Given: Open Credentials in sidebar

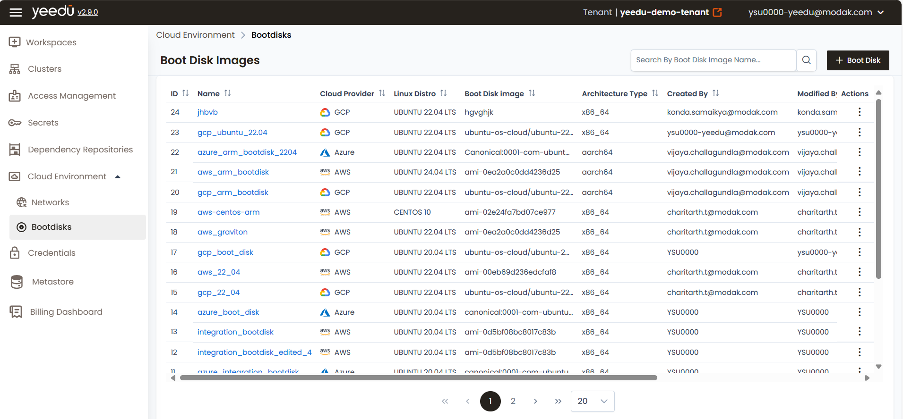Looking at the screenshot, I should [x=52, y=253].
